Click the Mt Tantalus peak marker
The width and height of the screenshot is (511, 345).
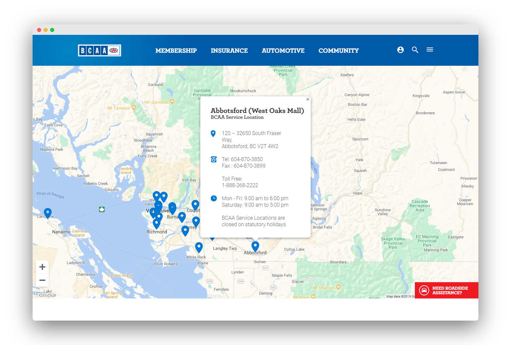pos(134,107)
